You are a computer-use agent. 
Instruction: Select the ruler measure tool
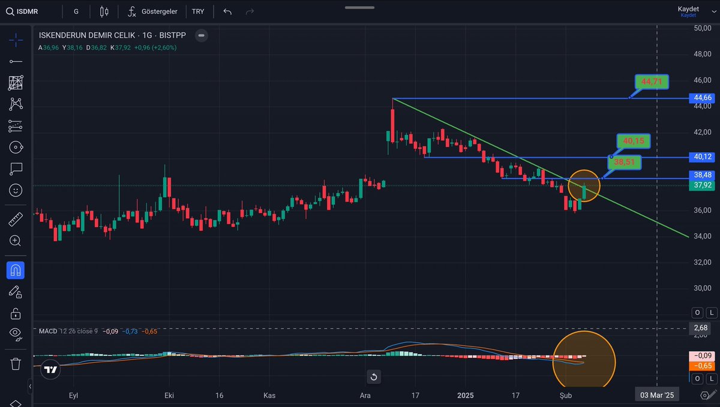(x=16, y=219)
